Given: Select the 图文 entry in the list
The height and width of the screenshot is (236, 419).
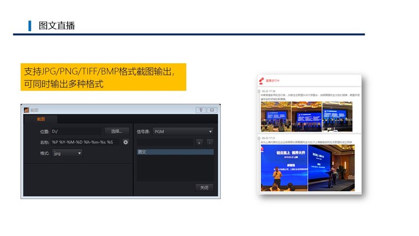Looking at the screenshot, I should (175, 152).
